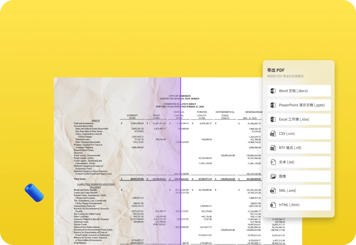Choose RTF 格式 (.rtf) option
This screenshot has height=245, width=356.
[x=299, y=148]
